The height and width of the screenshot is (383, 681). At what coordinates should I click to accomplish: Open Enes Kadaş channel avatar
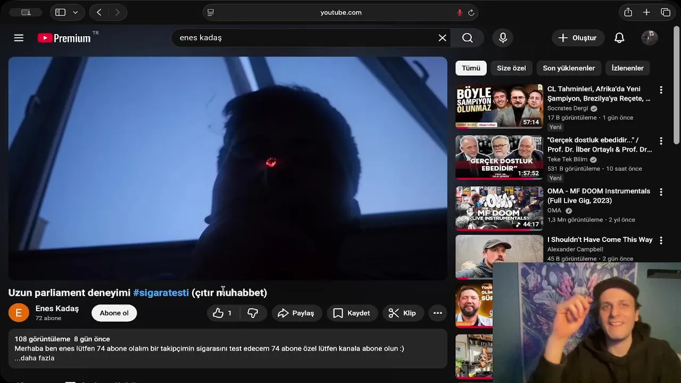19,313
